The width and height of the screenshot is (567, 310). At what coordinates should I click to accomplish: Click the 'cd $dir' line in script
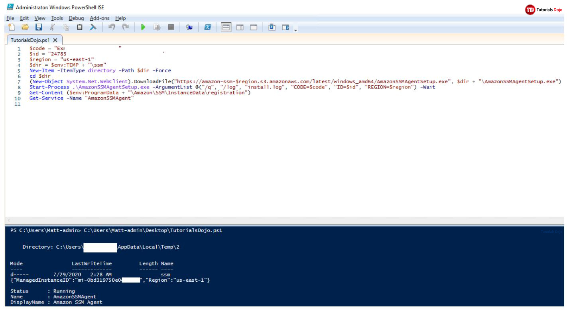[x=40, y=76]
